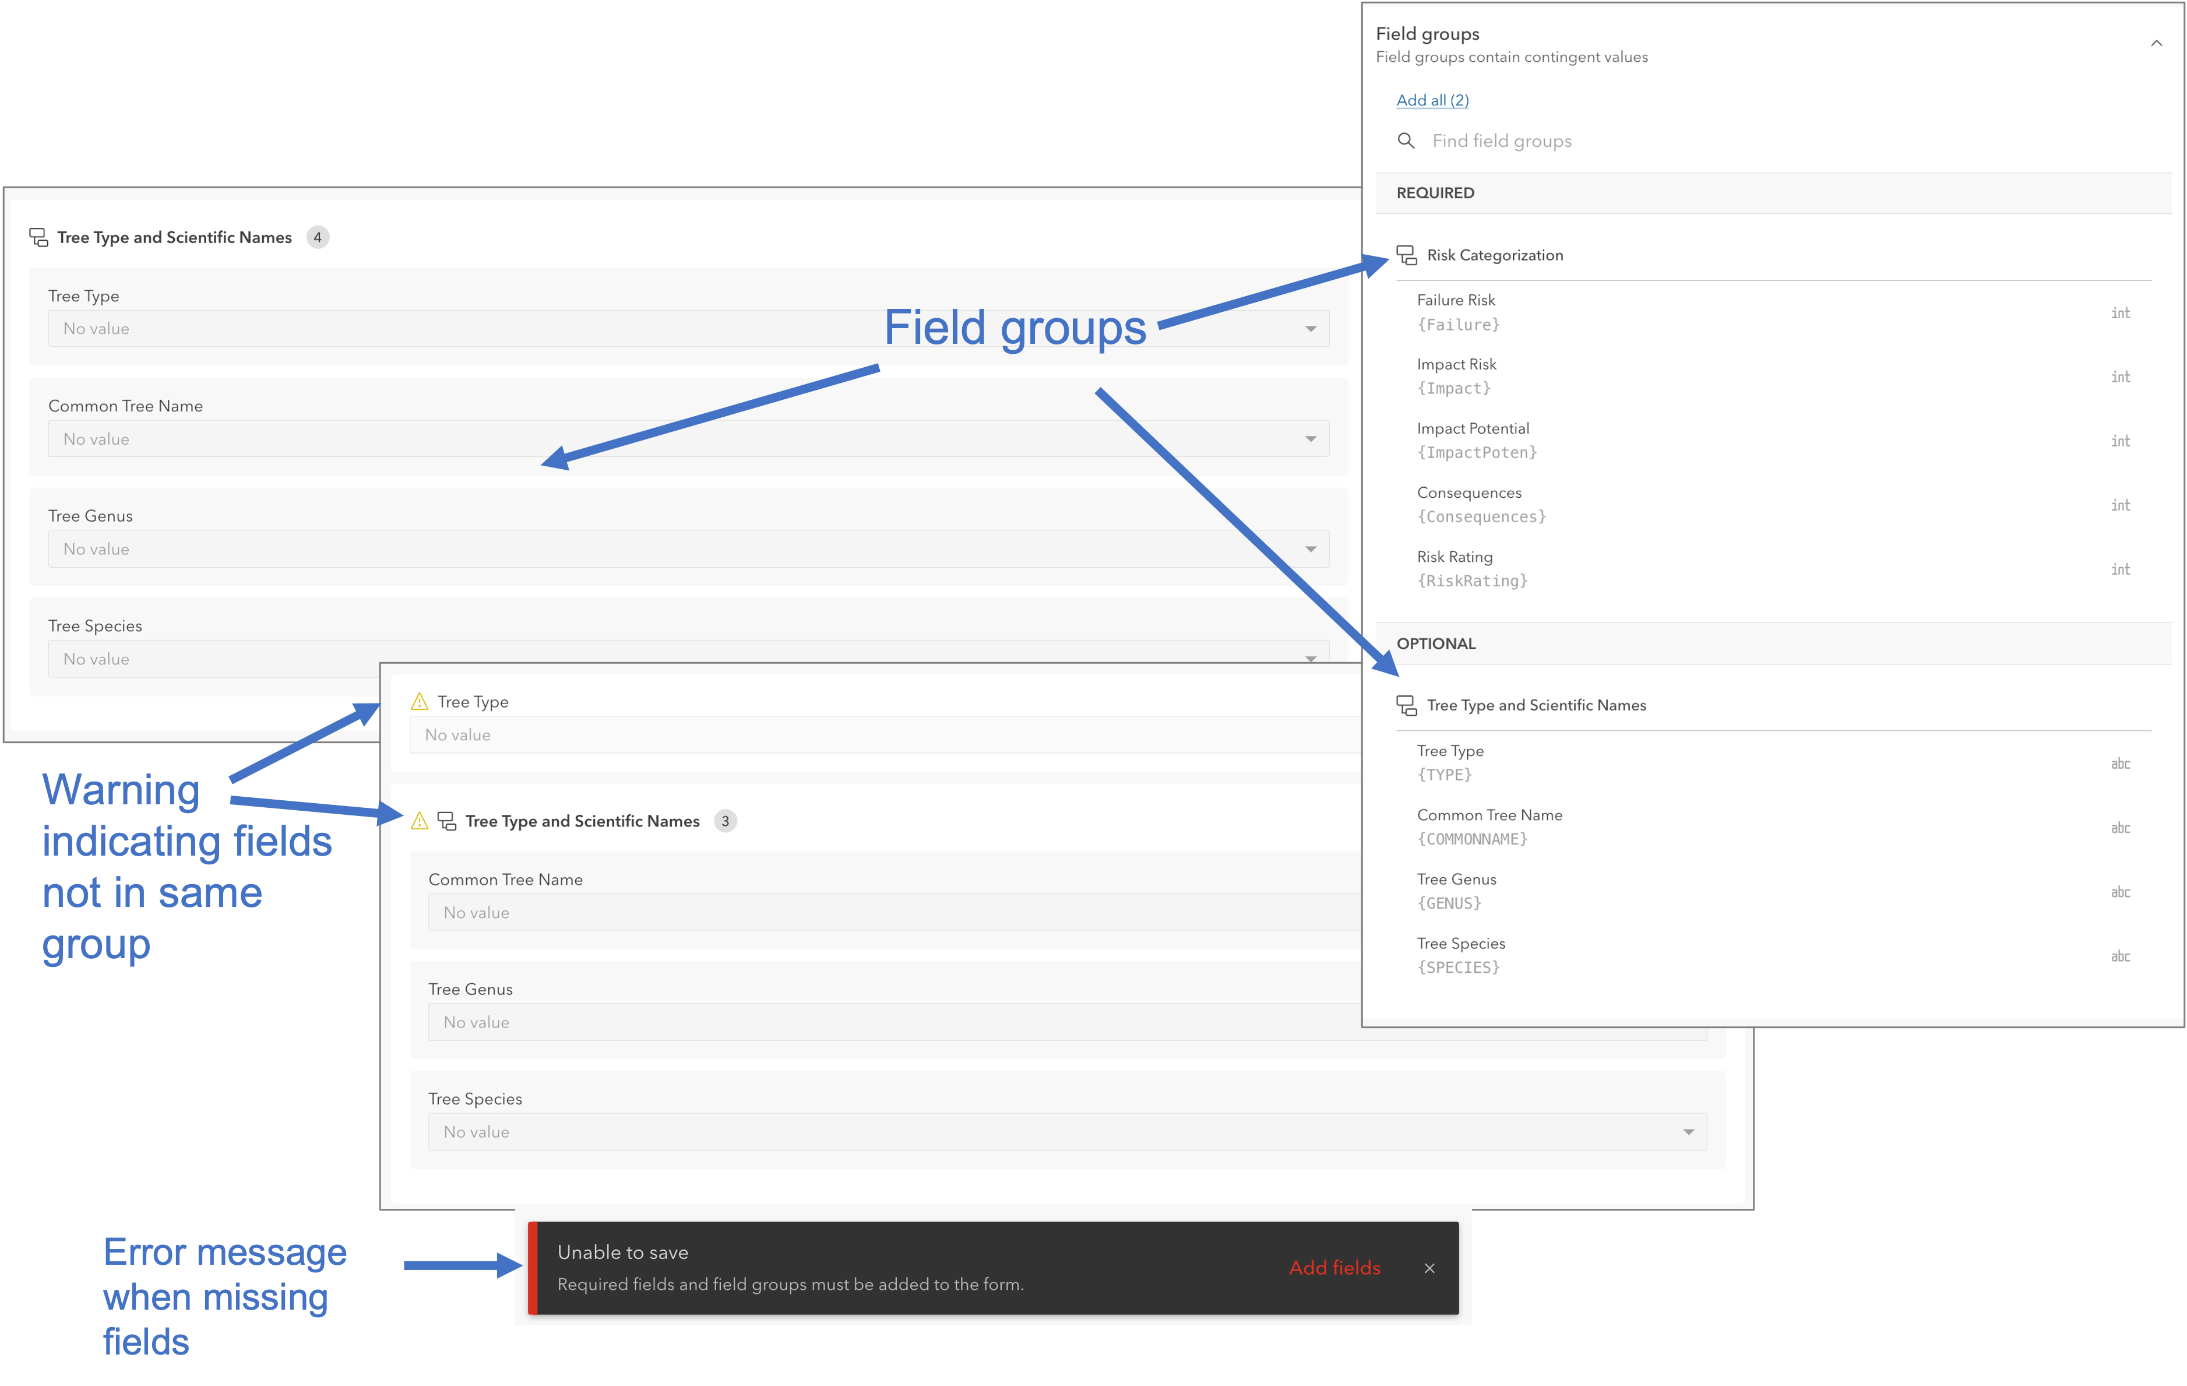Select Impact Potential under the Required section
Image resolution: width=2187 pixels, height=1386 pixels.
click(x=1472, y=428)
